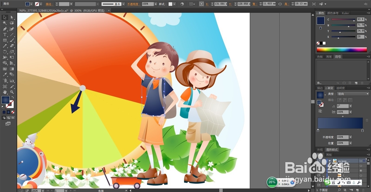The image size is (371, 192).
Task: Switch to 透明度 transparency tab
Action: point(340,88)
